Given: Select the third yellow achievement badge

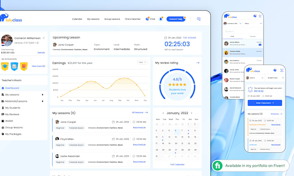Looking at the screenshot, I should pos(24,66).
